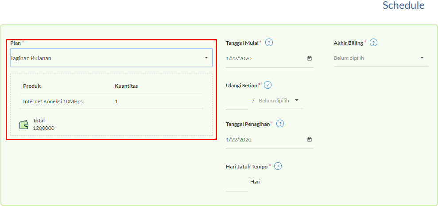Click the wallet icon next to Total
438x207 pixels.
(x=24, y=125)
